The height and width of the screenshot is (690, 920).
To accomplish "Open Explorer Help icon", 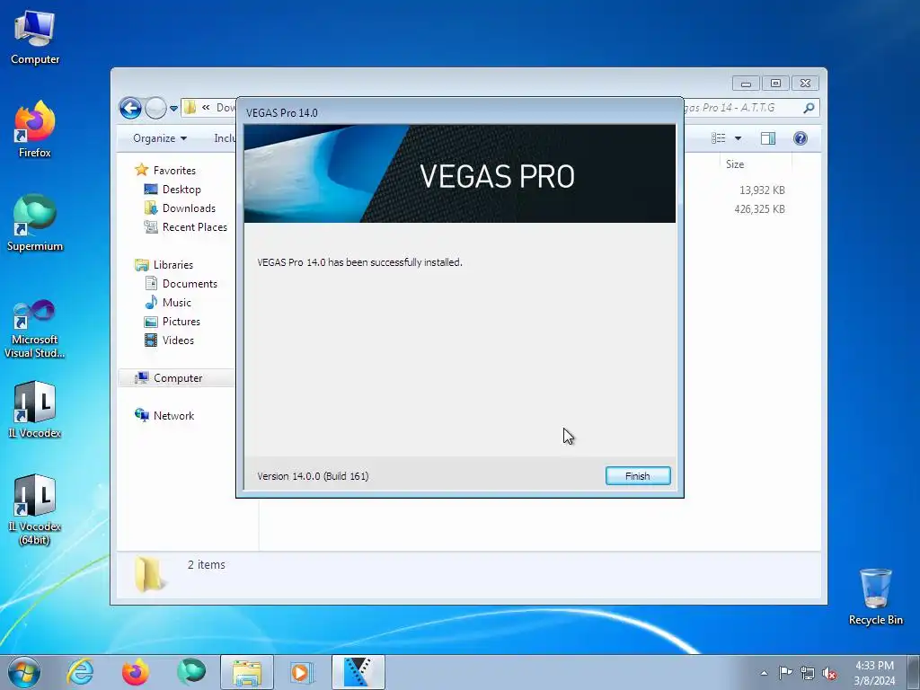I will (x=801, y=138).
